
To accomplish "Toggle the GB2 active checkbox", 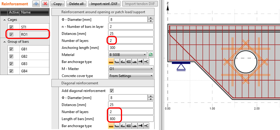I will click(x=11, y=56).
